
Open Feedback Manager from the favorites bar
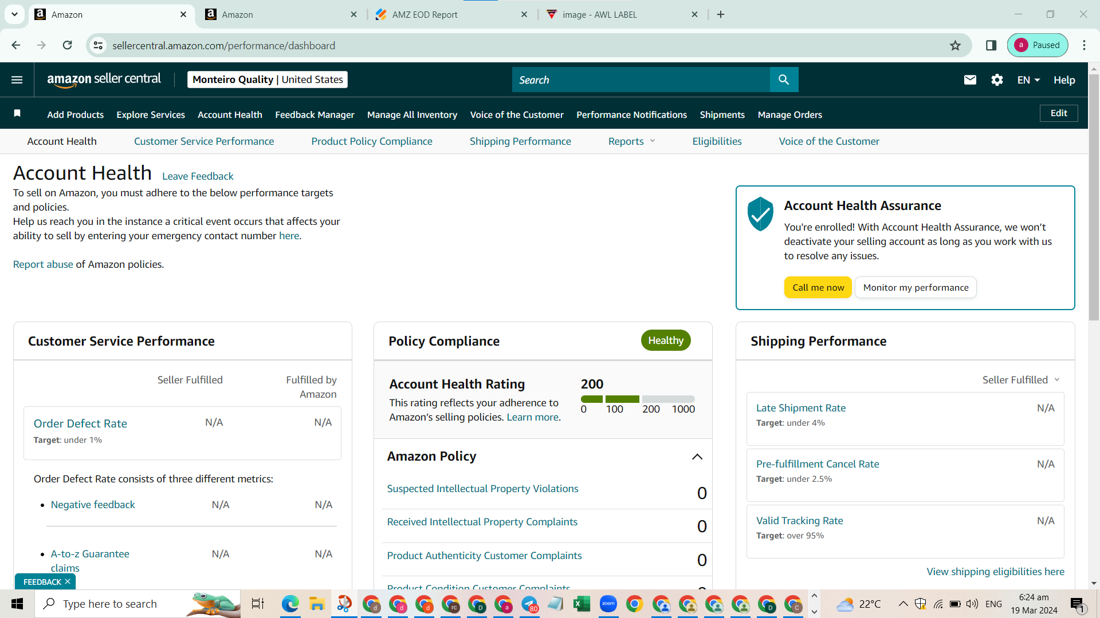coord(315,114)
